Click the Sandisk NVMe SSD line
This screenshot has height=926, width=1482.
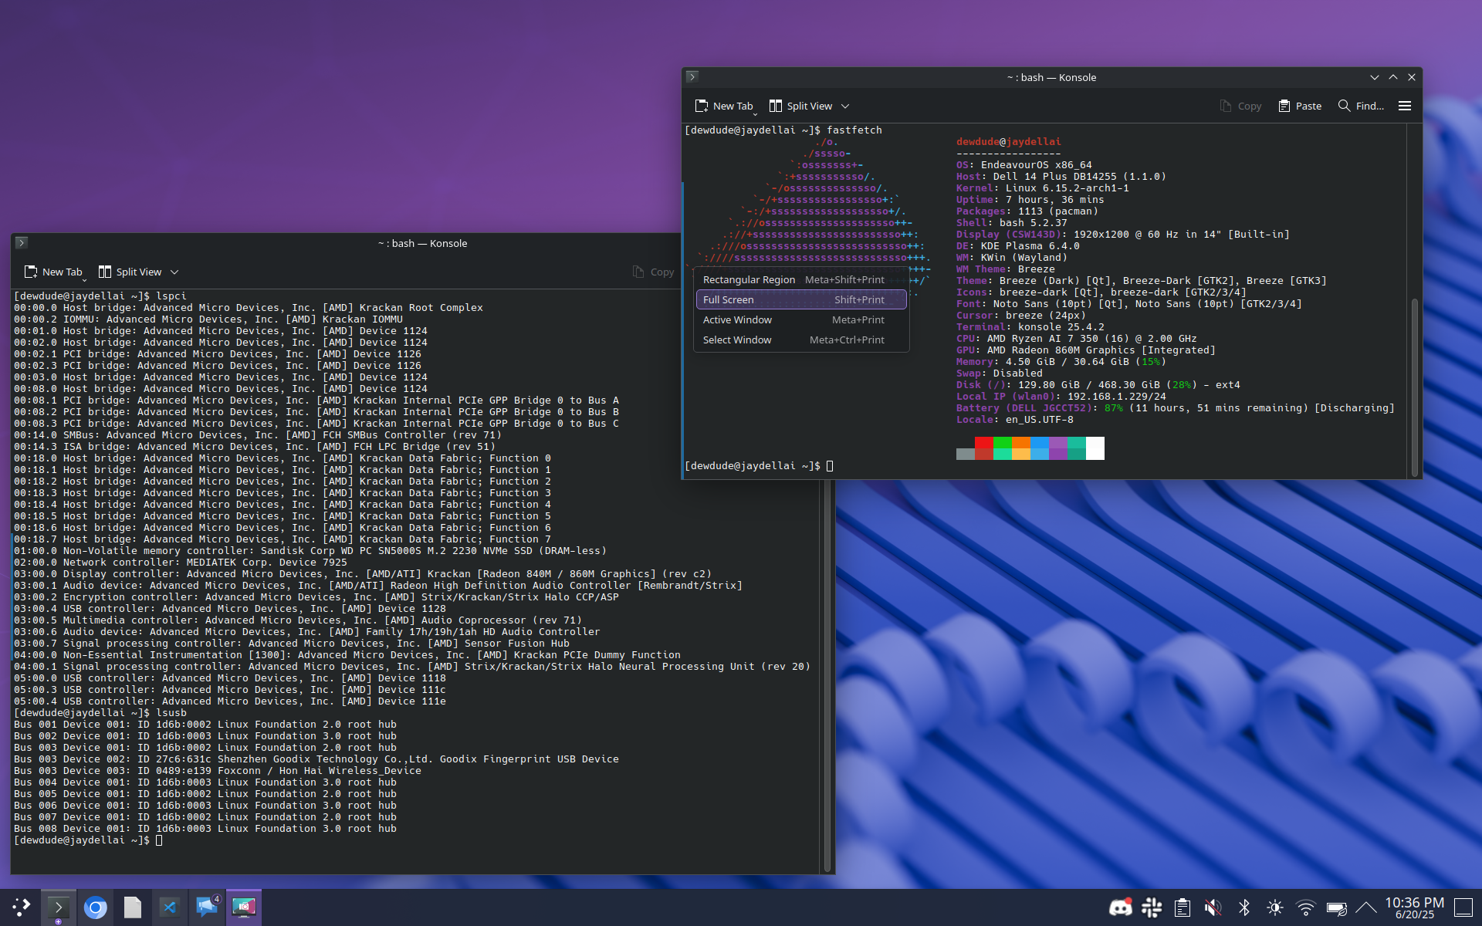point(310,551)
